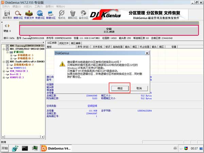Select the 空闲 111.8GB free space bar
The image size is (204, 153).
109,30
